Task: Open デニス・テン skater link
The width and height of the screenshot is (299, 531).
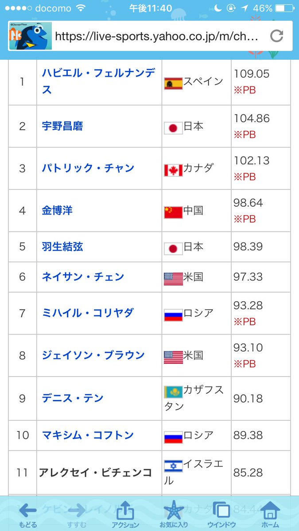Action: 73,398
